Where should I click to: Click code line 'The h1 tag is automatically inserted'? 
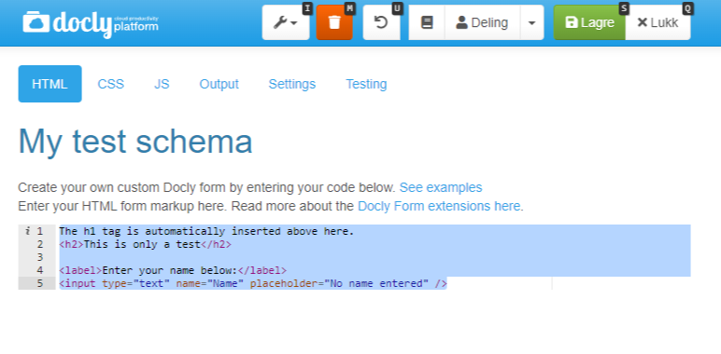point(206,231)
